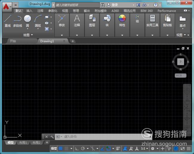This screenshot has width=194, height=154.
Task: Toggle the grid display in status bar
Action: click(x=61, y=148)
